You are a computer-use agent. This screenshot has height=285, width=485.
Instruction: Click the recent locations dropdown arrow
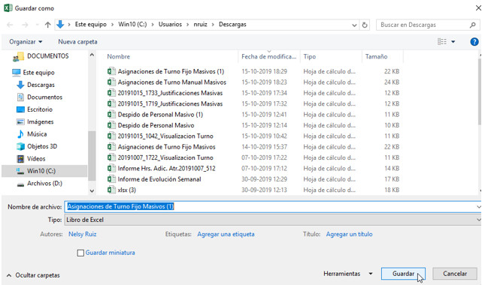(37, 25)
